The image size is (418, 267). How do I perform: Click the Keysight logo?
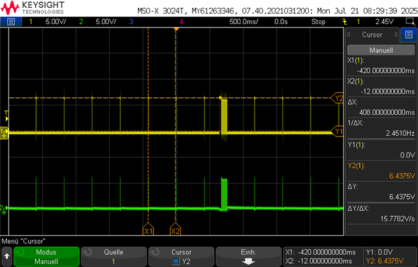pos(33,8)
